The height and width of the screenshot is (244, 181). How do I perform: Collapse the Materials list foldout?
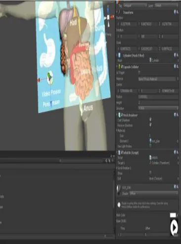click(117, 130)
